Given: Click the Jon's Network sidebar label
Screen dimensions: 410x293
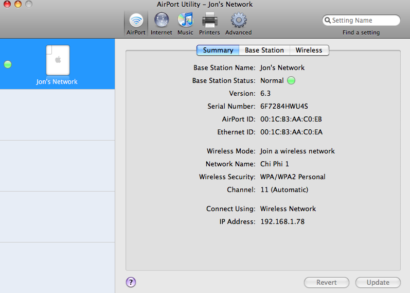Looking at the screenshot, I should (57, 82).
